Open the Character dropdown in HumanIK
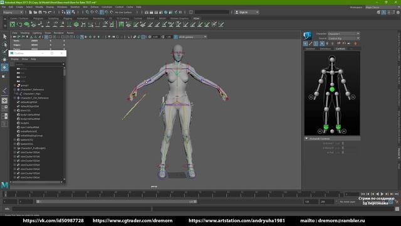The width and height of the screenshot is (401, 226). click(343, 34)
